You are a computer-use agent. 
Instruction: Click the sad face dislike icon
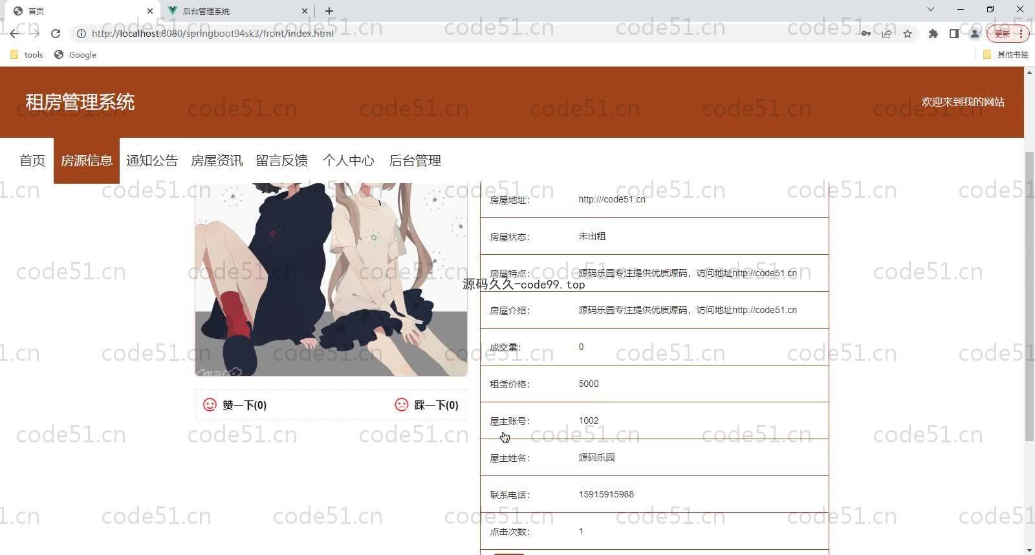[x=402, y=405]
